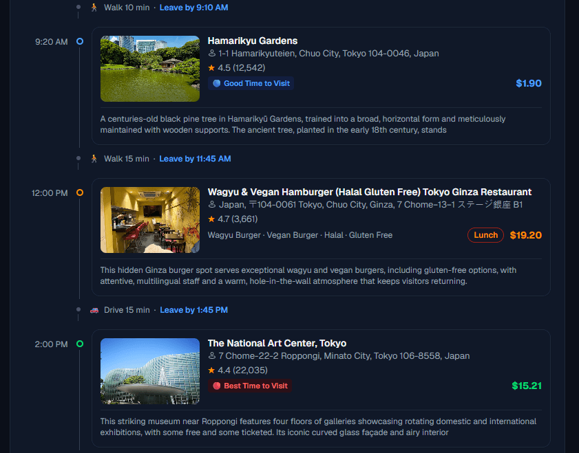579x453 pixels.
Task: Select the 12:00 PM orange timeline marker
Action: click(x=80, y=192)
